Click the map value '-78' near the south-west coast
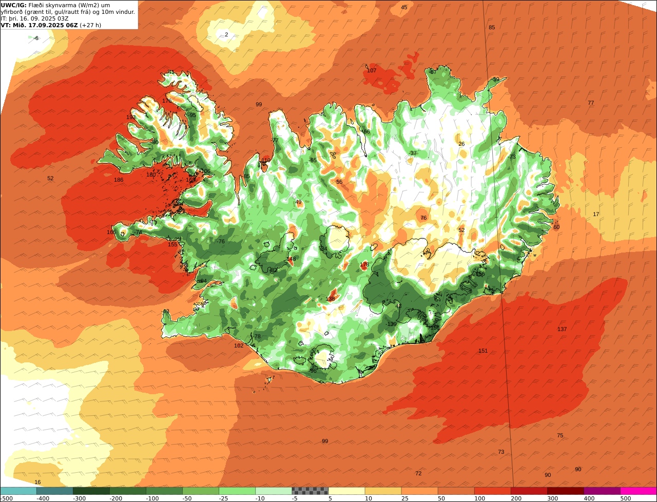Viewport: 657px width, 502px height. pos(257,336)
